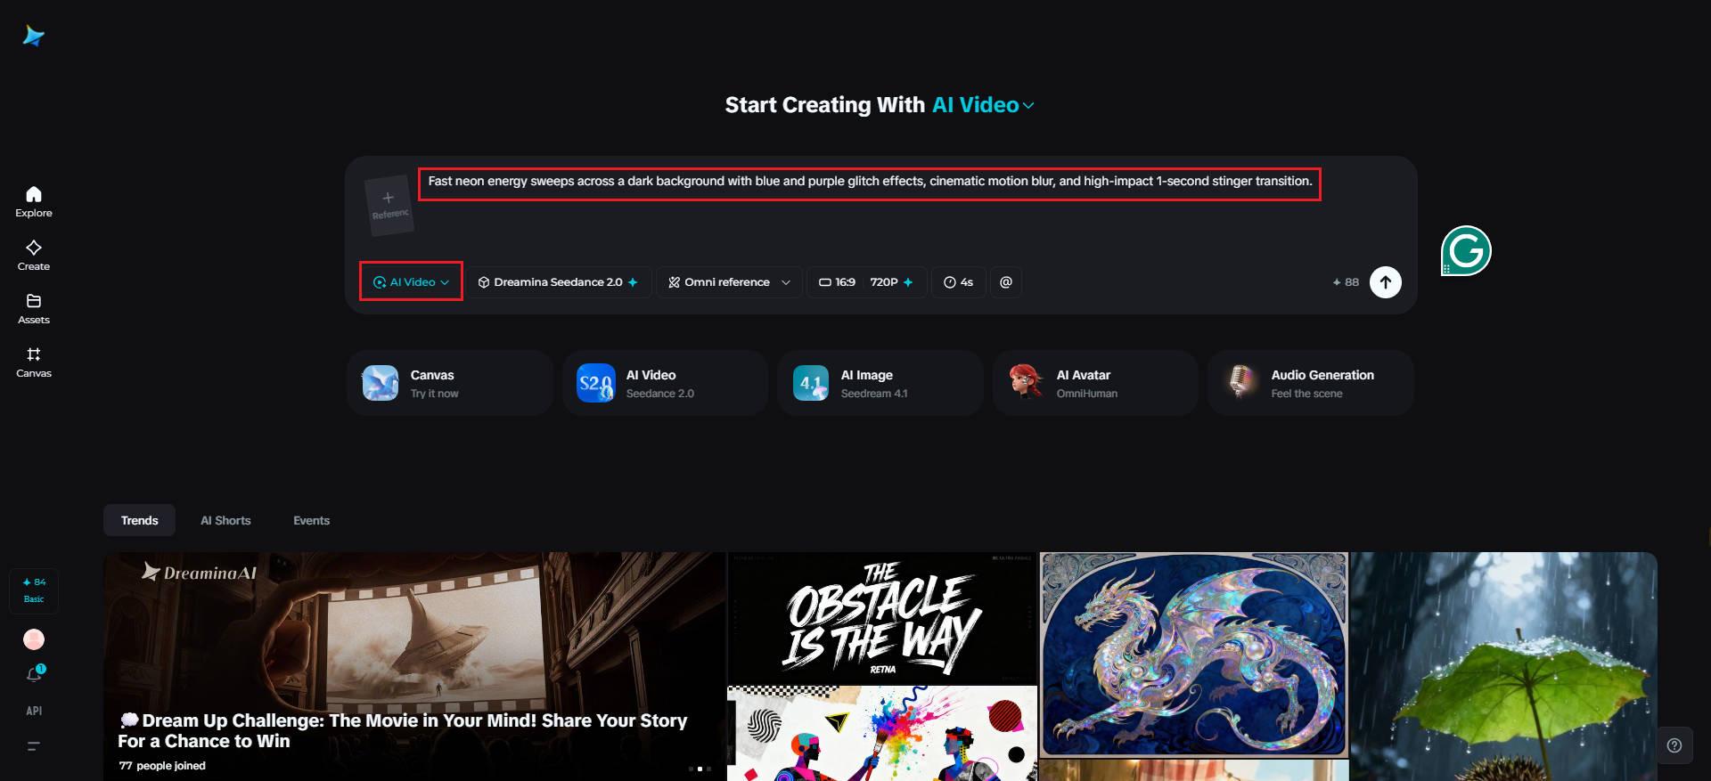
Task: Open The Obstacle Is The Way thumbnail
Action: [x=882, y=618]
